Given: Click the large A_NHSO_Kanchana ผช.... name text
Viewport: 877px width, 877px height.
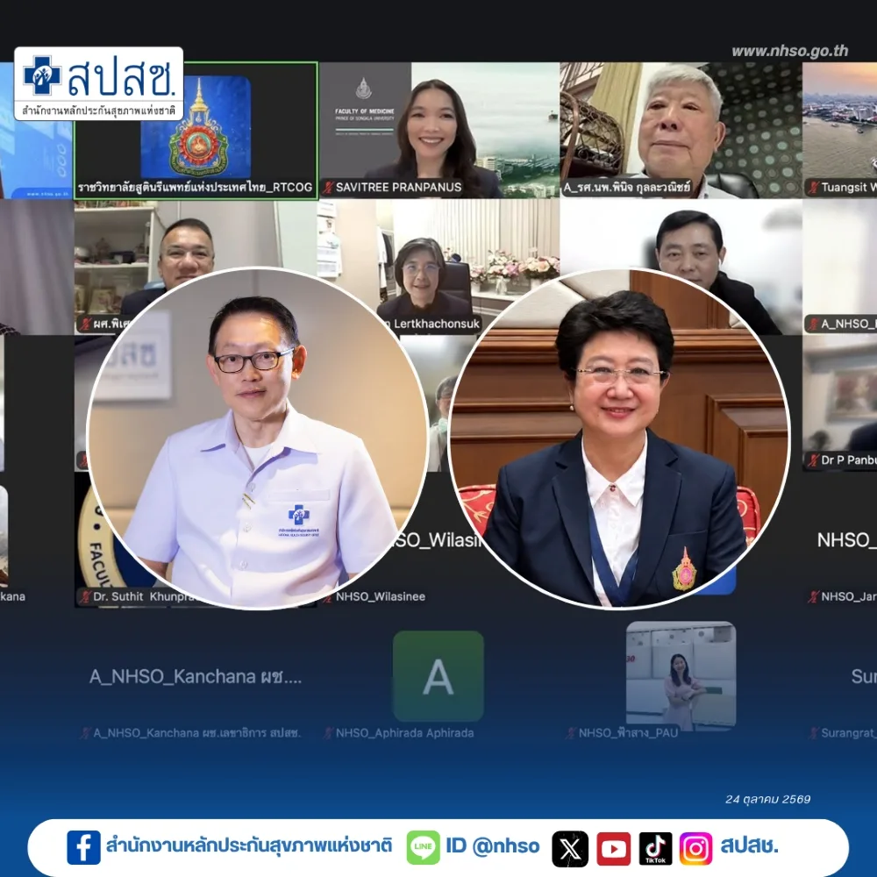Looking at the screenshot, I should coord(196,677).
